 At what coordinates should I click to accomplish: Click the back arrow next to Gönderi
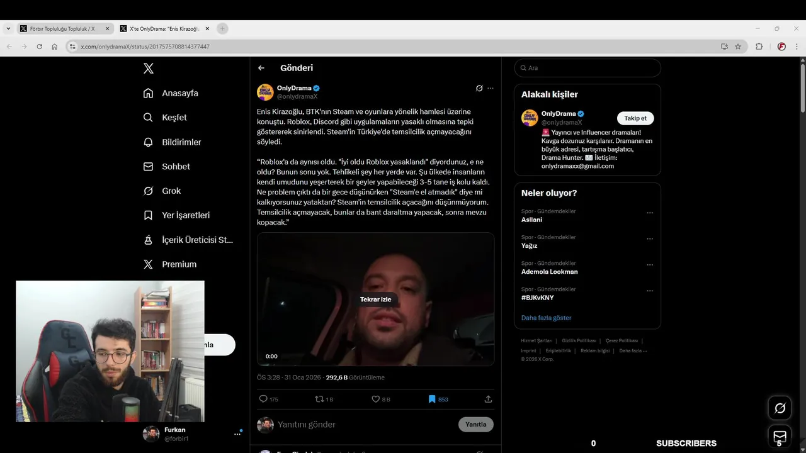tap(261, 68)
